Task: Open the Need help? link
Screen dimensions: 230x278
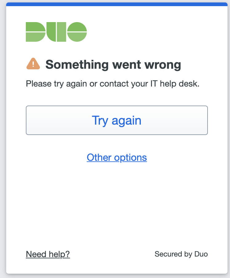Action: pyautogui.click(x=48, y=254)
